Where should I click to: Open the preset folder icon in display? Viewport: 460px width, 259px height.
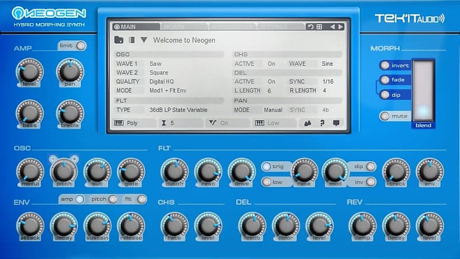[119, 40]
